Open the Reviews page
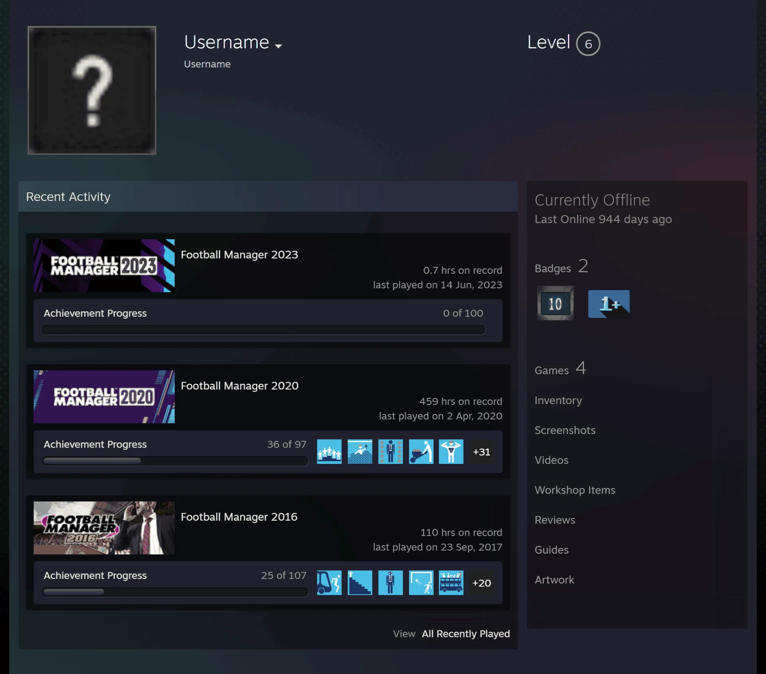Viewport: 766px width, 674px height. (x=555, y=520)
